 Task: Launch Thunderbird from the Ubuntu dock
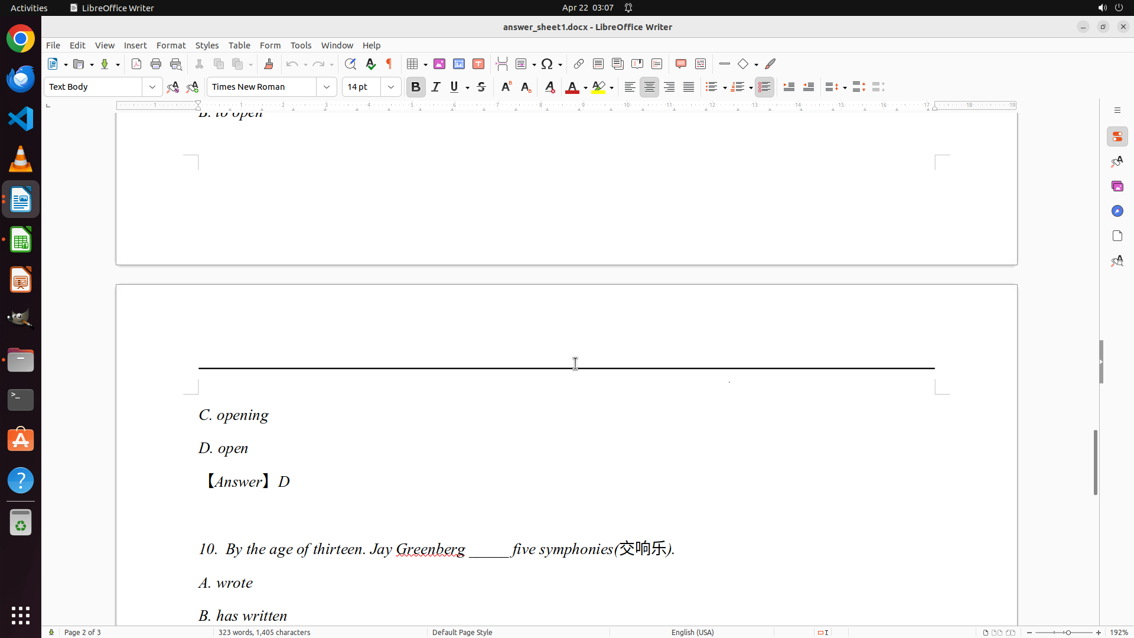point(21,79)
